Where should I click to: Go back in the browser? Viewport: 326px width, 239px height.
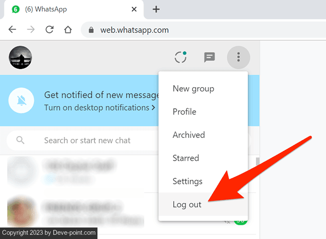pyautogui.click(x=12, y=30)
